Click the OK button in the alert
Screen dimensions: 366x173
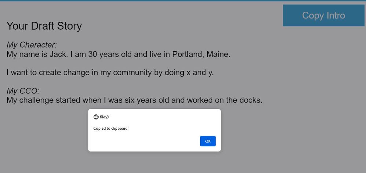208,141
